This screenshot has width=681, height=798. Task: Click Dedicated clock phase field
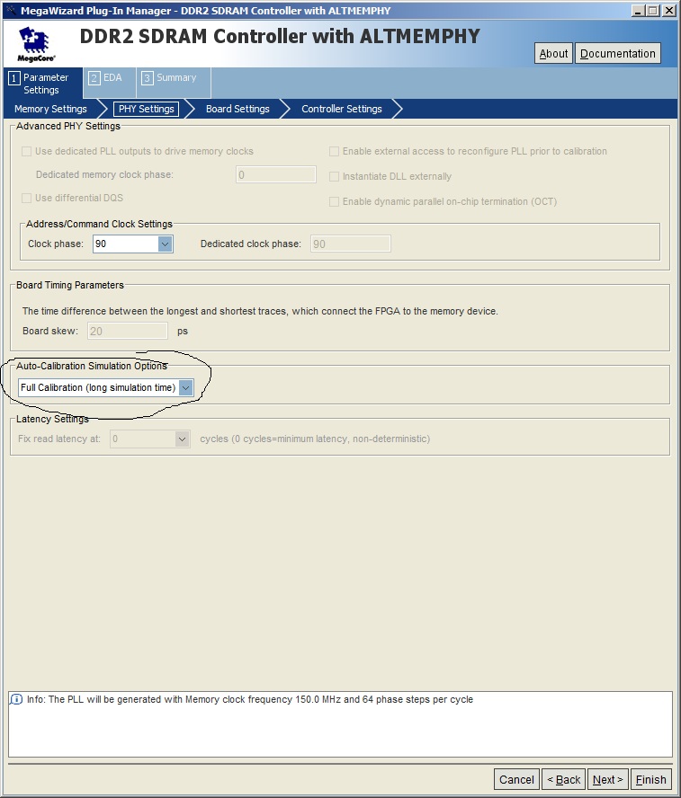[x=351, y=244]
